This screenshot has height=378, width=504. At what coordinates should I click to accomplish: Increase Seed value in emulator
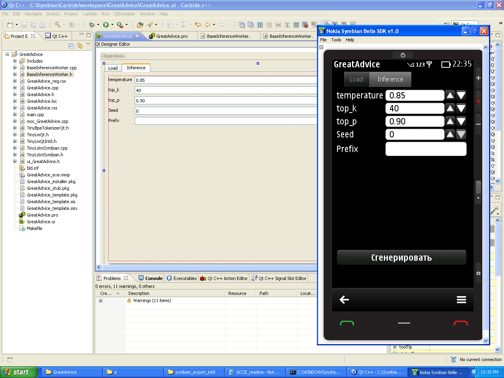(x=450, y=134)
